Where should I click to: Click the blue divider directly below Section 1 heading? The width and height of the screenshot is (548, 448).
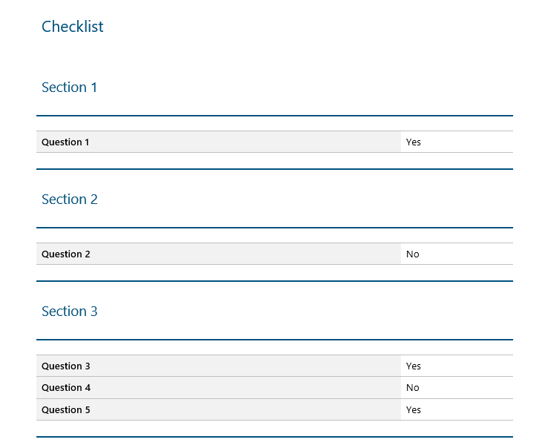point(274,116)
